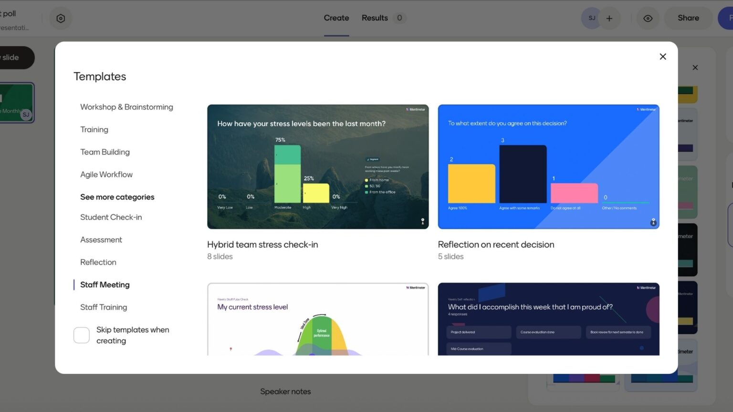This screenshot has height=412, width=733.
Task: Select the Staff Meeting category
Action: pyautogui.click(x=105, y=284)
